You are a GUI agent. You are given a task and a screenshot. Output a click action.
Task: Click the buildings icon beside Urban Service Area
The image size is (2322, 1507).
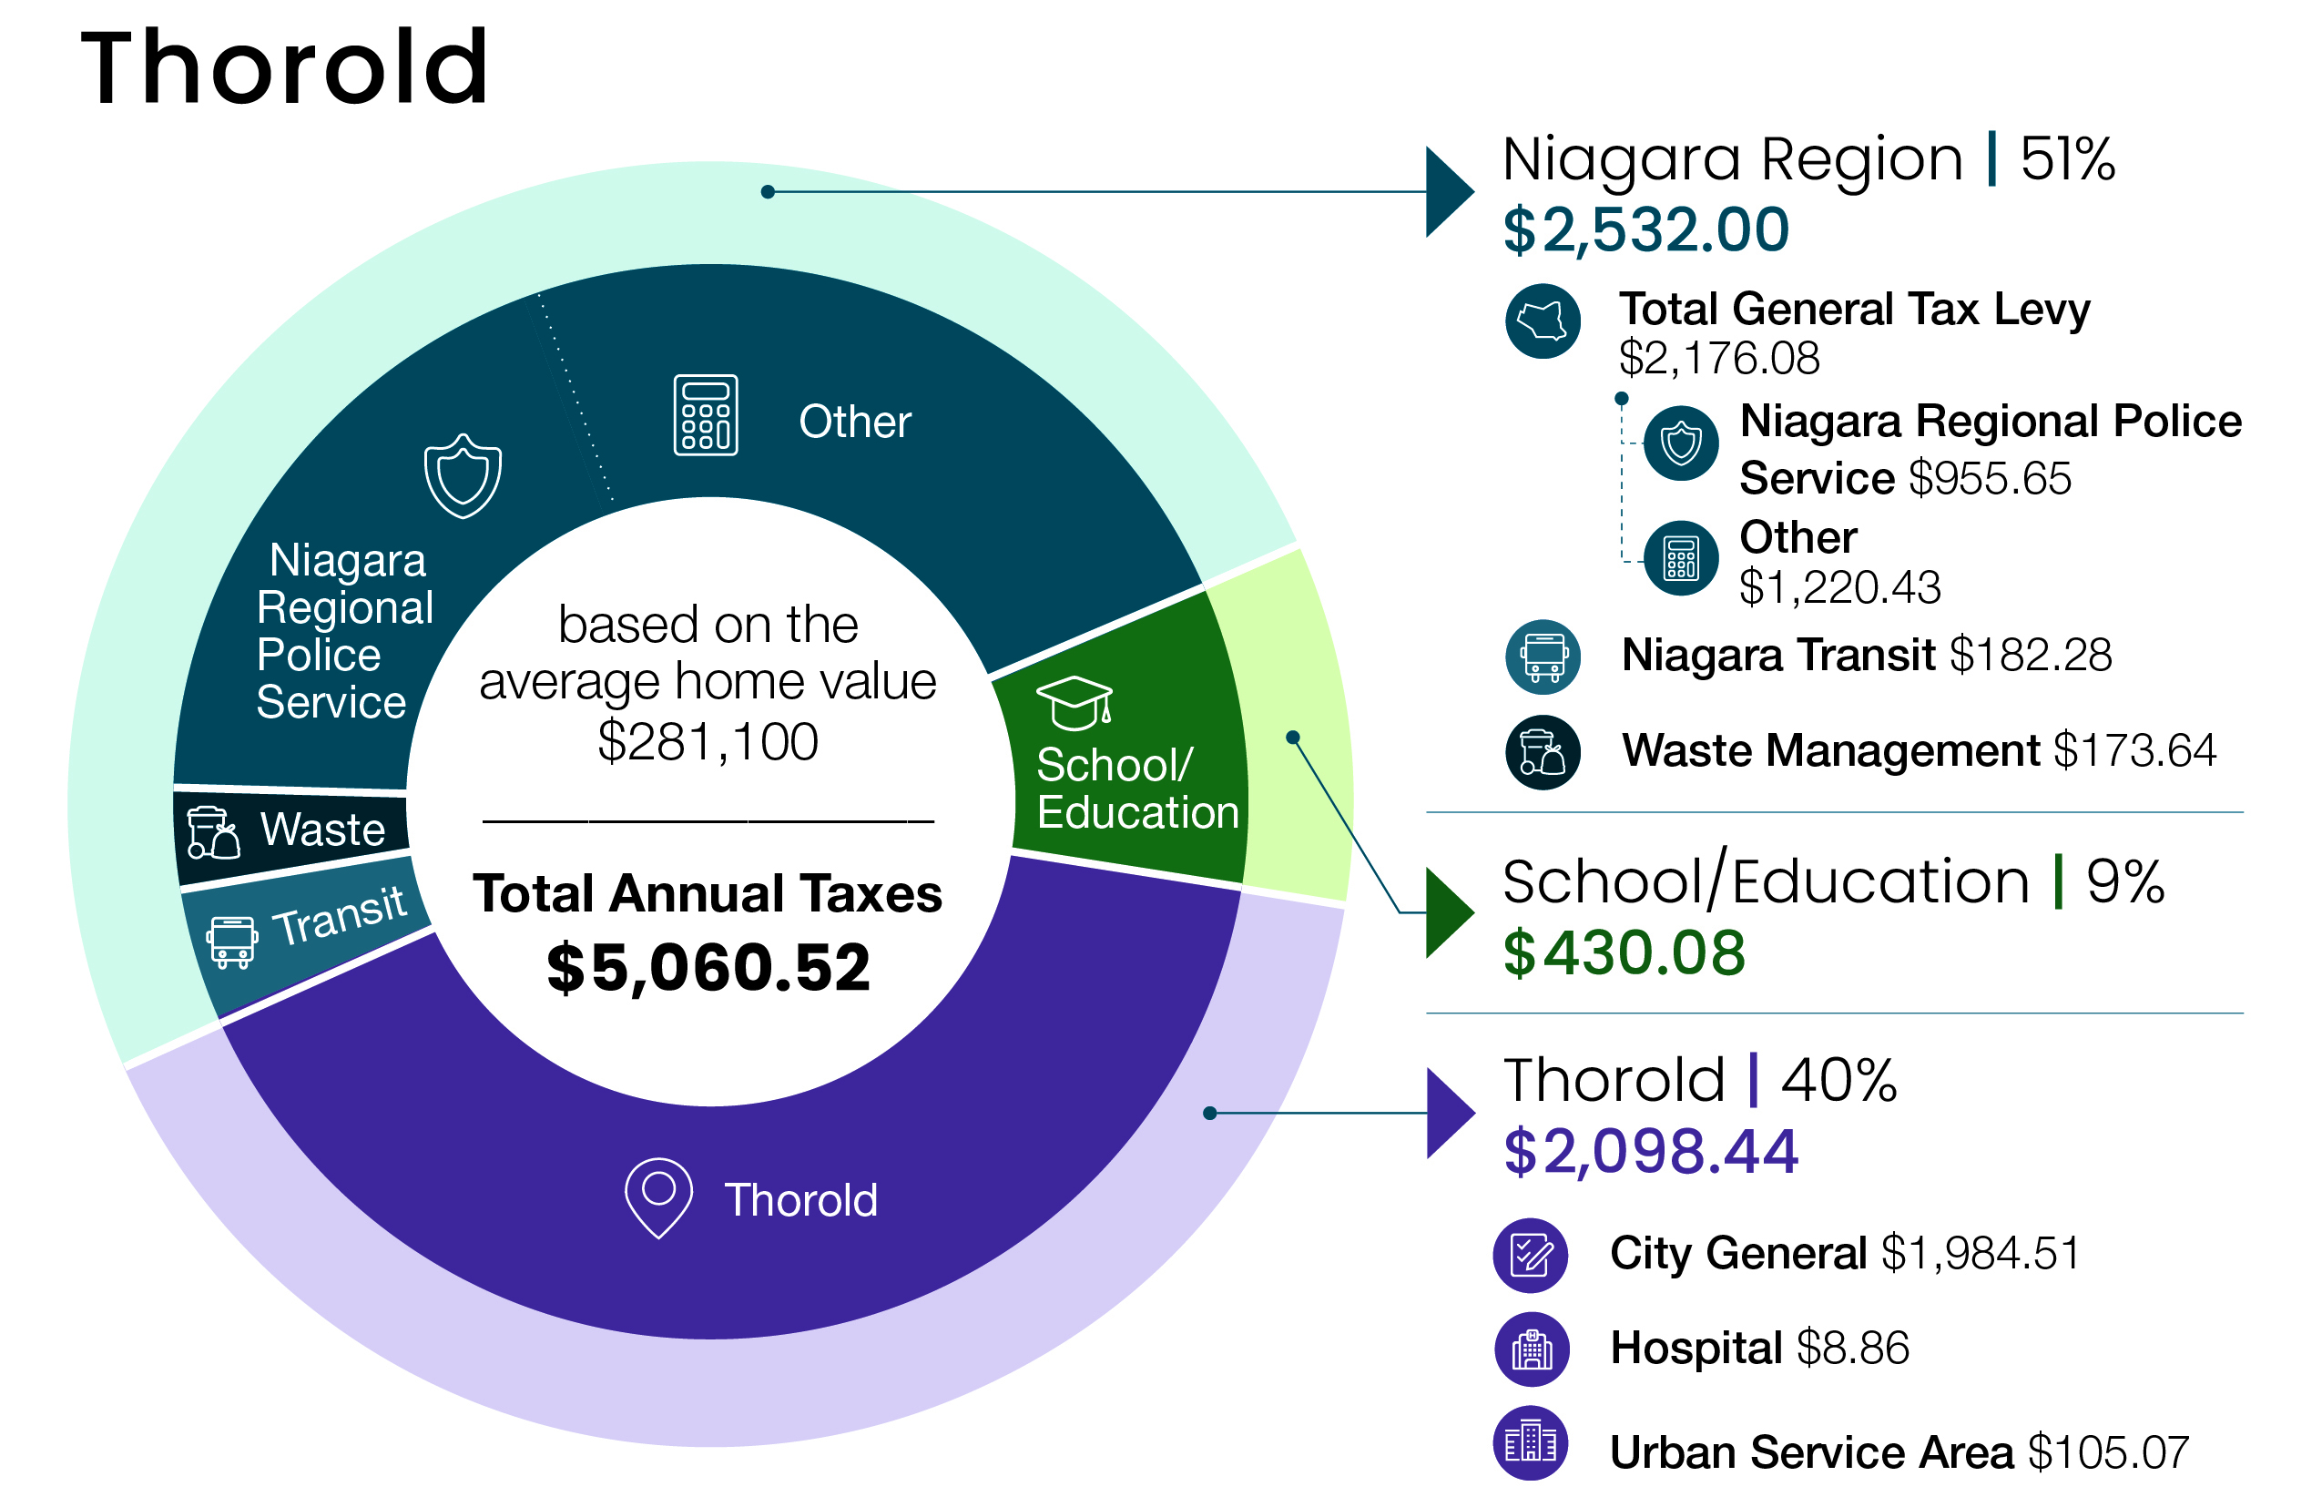pyautogui.click(x=1531, y=1442)
